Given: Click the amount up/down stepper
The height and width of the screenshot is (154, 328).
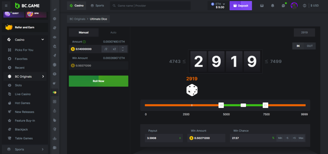Looking at the screenshot, I should click(x=123, y=49).
